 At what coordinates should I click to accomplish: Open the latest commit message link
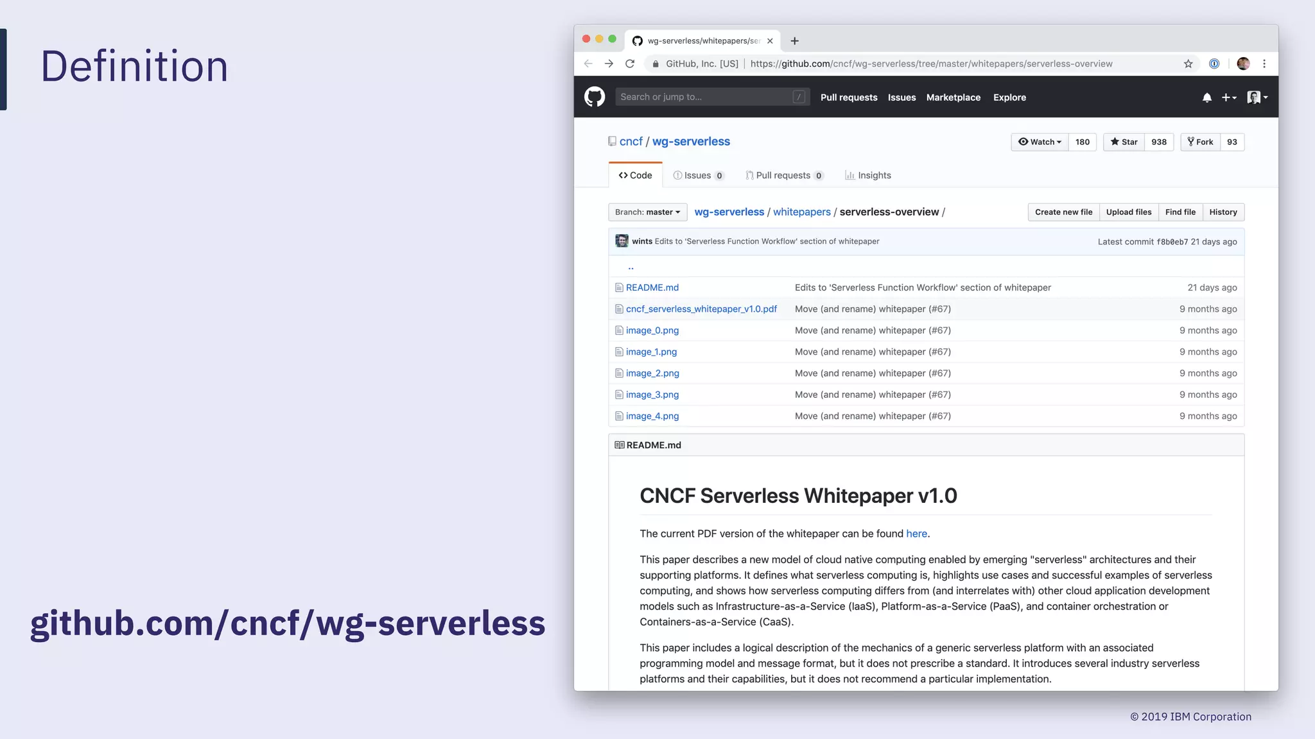(767, 241)
